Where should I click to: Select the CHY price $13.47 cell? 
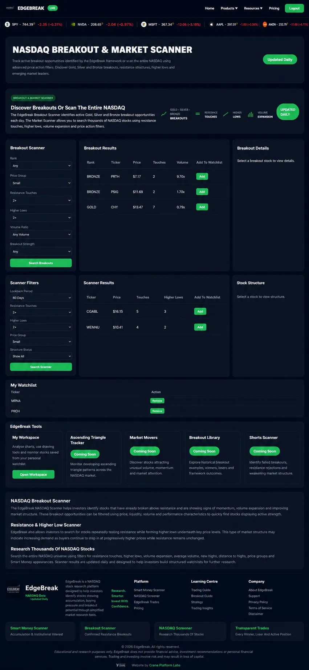coord(138,207)
